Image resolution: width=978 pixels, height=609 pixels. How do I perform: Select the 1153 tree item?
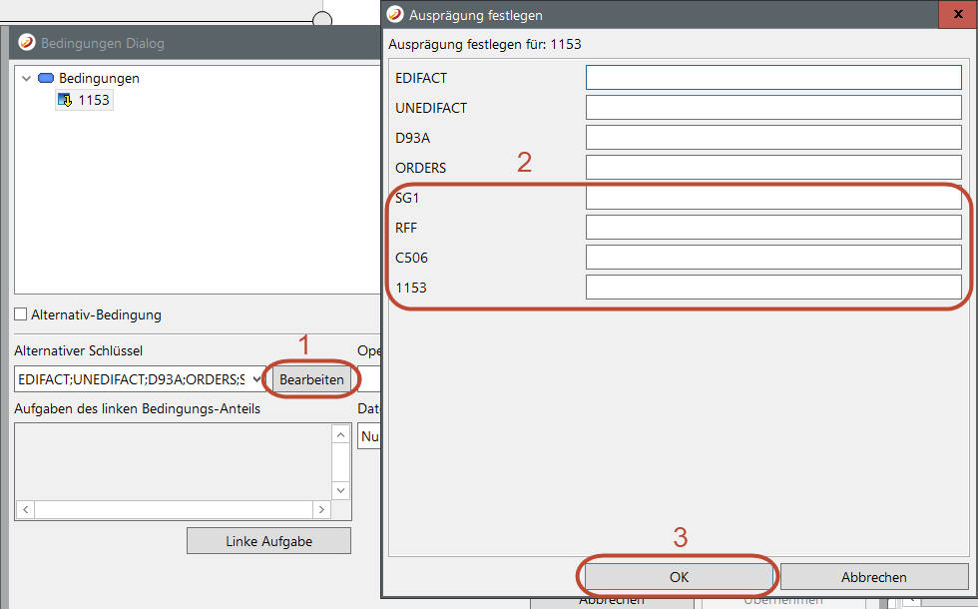coord(94,100)
